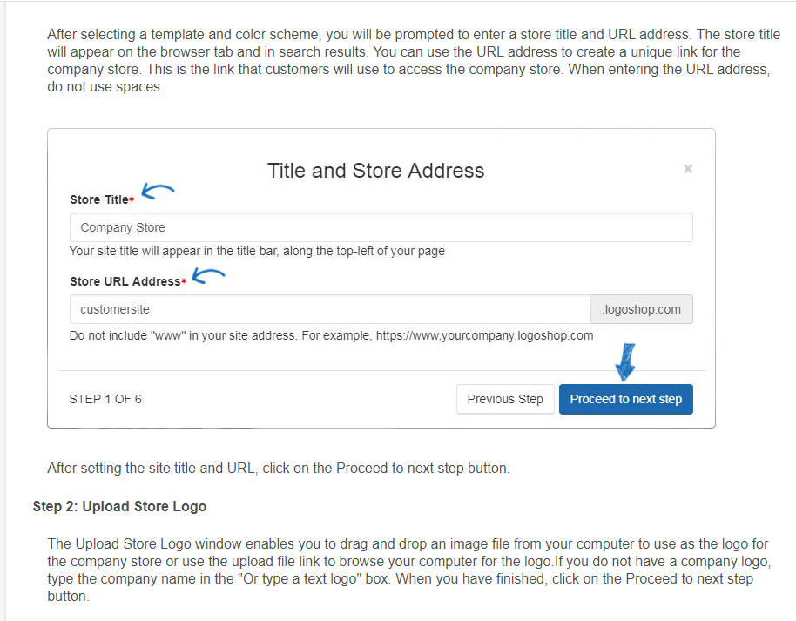Click the blue arrow beside Store URL Address

pos(209,276)
